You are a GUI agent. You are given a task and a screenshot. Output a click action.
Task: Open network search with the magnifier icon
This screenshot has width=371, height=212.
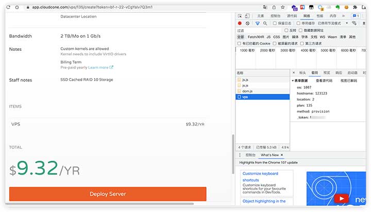(265, 23)
